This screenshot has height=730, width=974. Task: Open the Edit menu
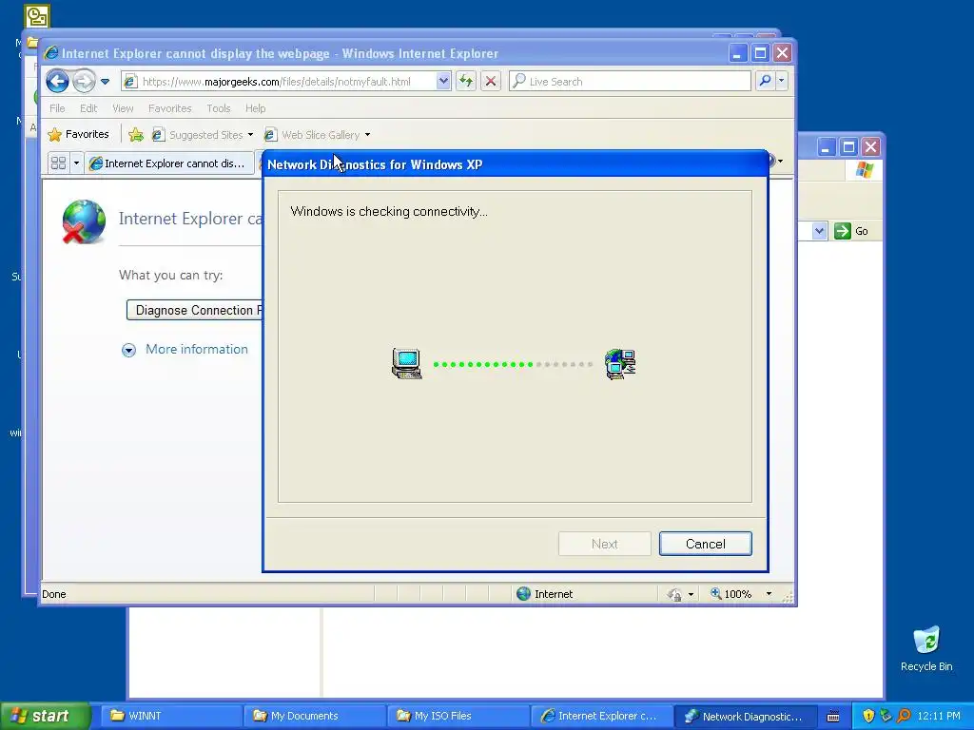click(x=88, y=108)
